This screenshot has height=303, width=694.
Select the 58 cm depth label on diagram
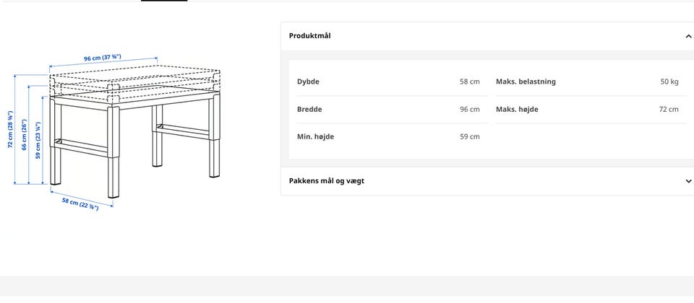[x=80, y=204]
